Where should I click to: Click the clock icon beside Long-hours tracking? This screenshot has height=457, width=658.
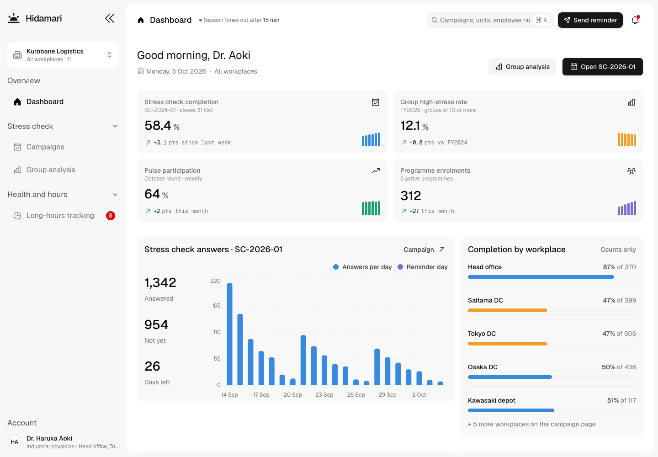[17, 216]
